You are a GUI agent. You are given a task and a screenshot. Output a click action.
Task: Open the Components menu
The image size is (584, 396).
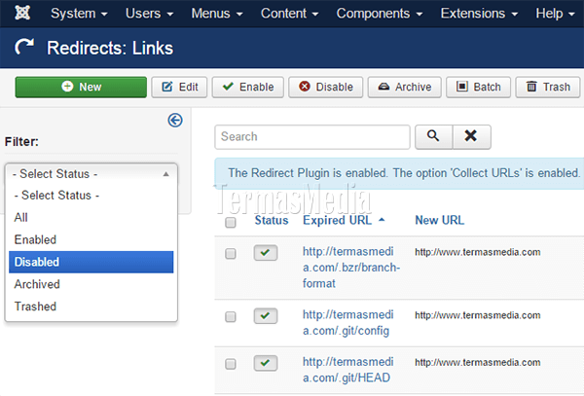coord(380,14)
